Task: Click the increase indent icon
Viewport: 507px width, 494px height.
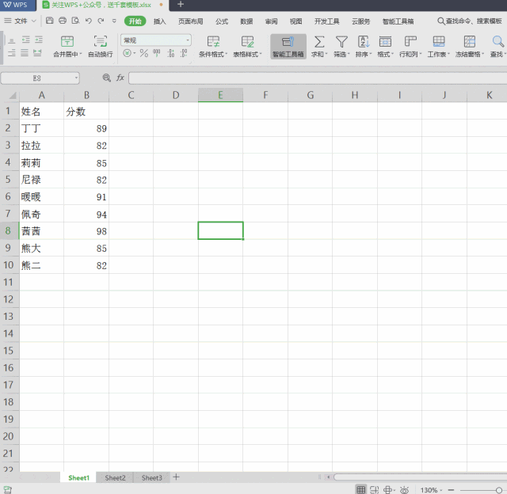Action: click(39, 40)
